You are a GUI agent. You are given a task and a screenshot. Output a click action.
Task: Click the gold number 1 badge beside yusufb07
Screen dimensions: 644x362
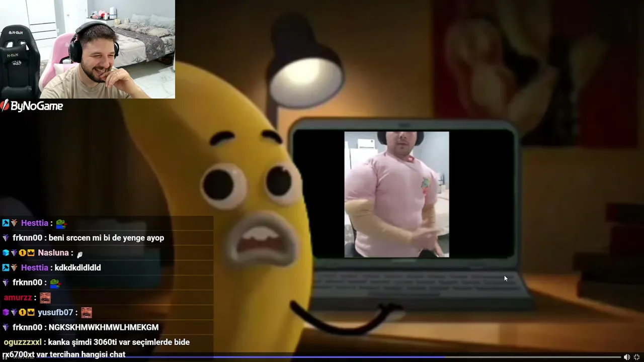tap(22, 312)
